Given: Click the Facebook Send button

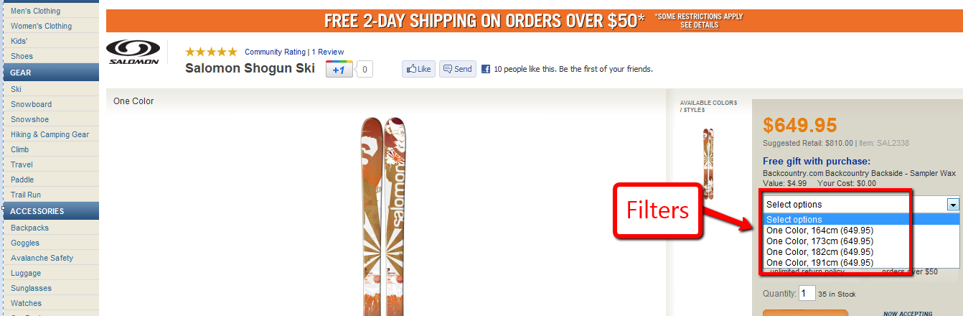Looking at the screenshot, I should [458, 69].
